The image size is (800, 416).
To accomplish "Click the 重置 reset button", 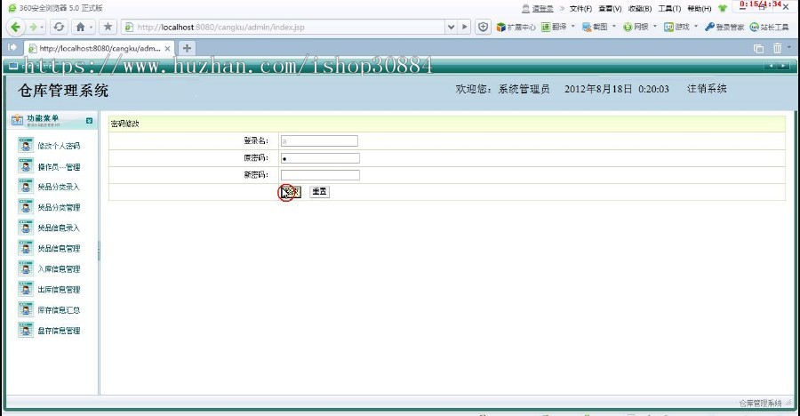I will point(319,192).
